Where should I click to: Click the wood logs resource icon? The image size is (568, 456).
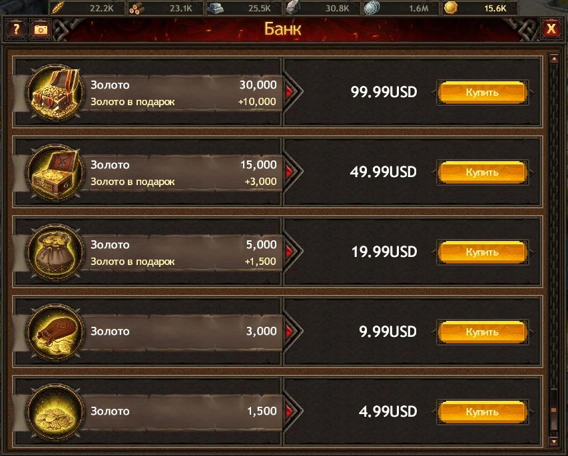click(137, 8)
